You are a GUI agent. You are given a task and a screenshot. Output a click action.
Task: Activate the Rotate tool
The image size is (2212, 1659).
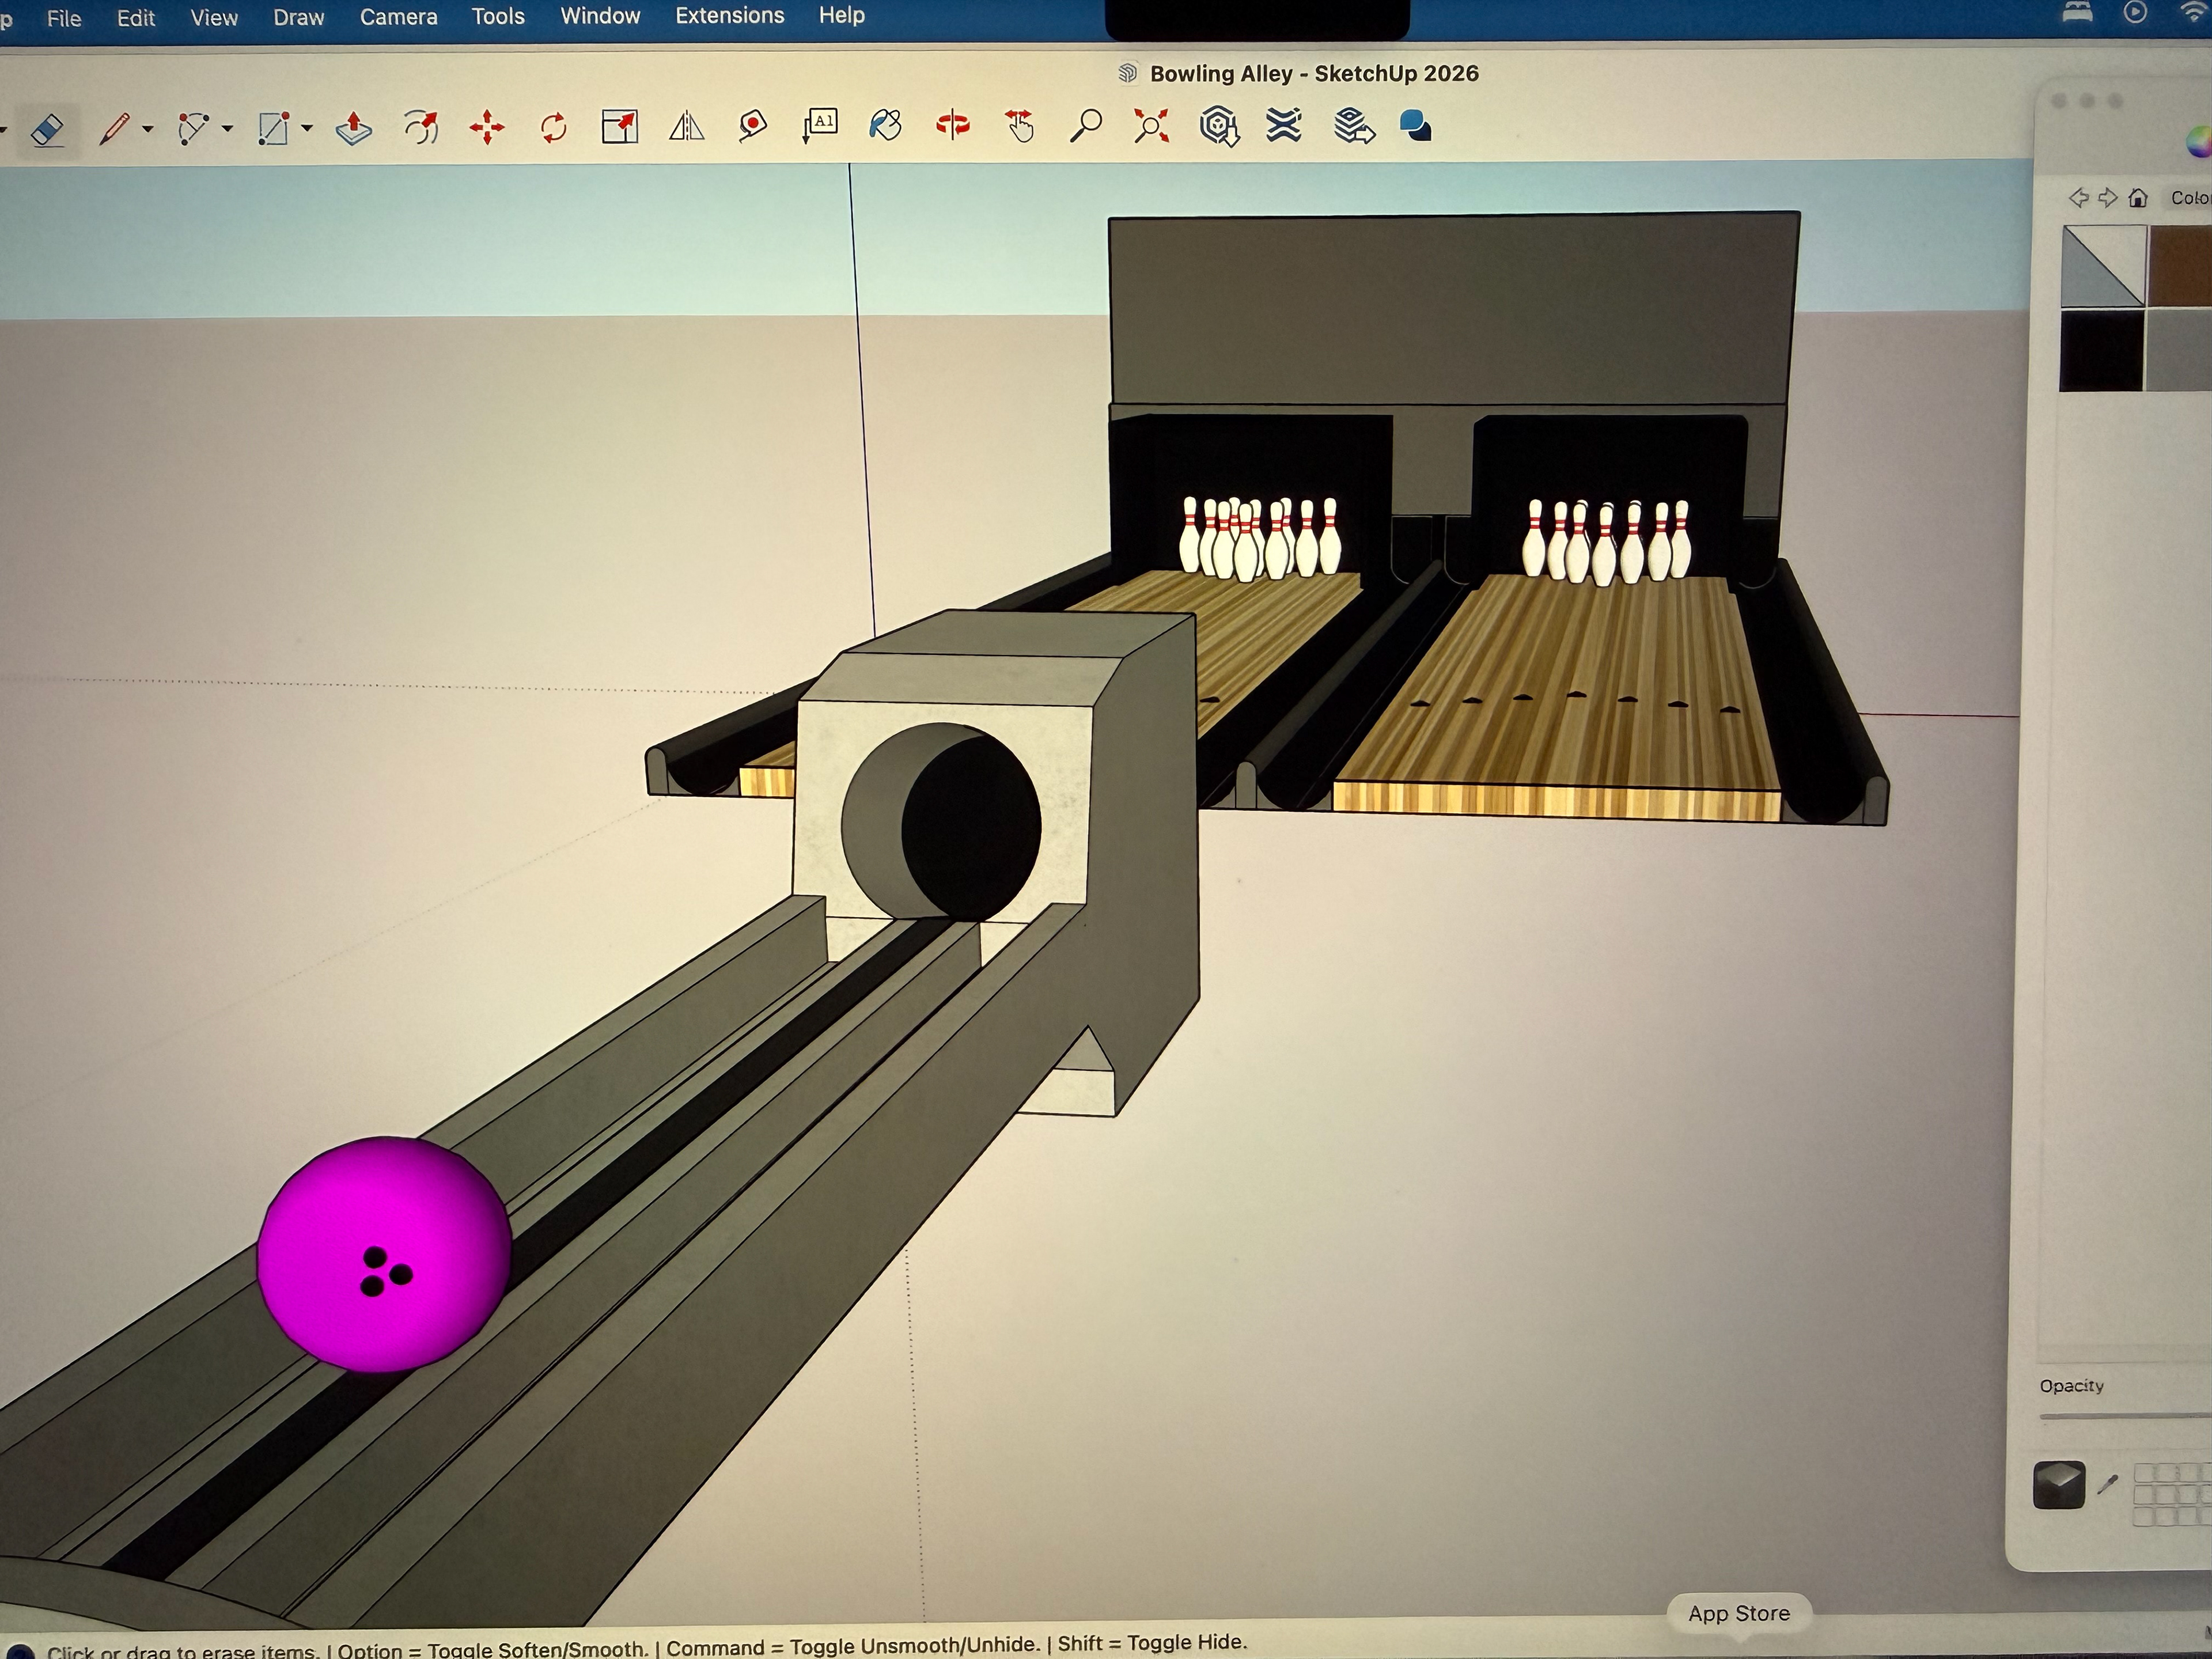click(x=553, y=128)
